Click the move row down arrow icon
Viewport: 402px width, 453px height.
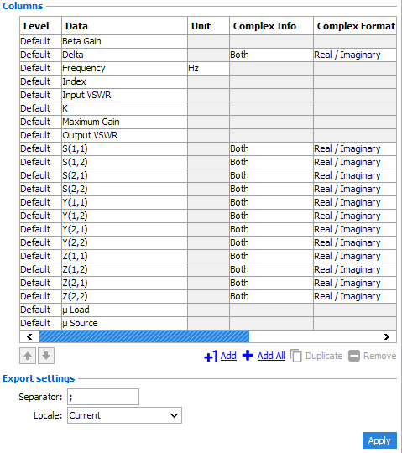click(x=46, y=356)
